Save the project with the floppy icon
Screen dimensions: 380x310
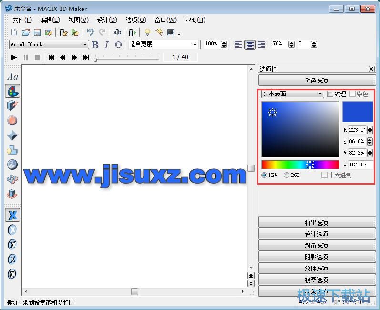coord(37,32)
